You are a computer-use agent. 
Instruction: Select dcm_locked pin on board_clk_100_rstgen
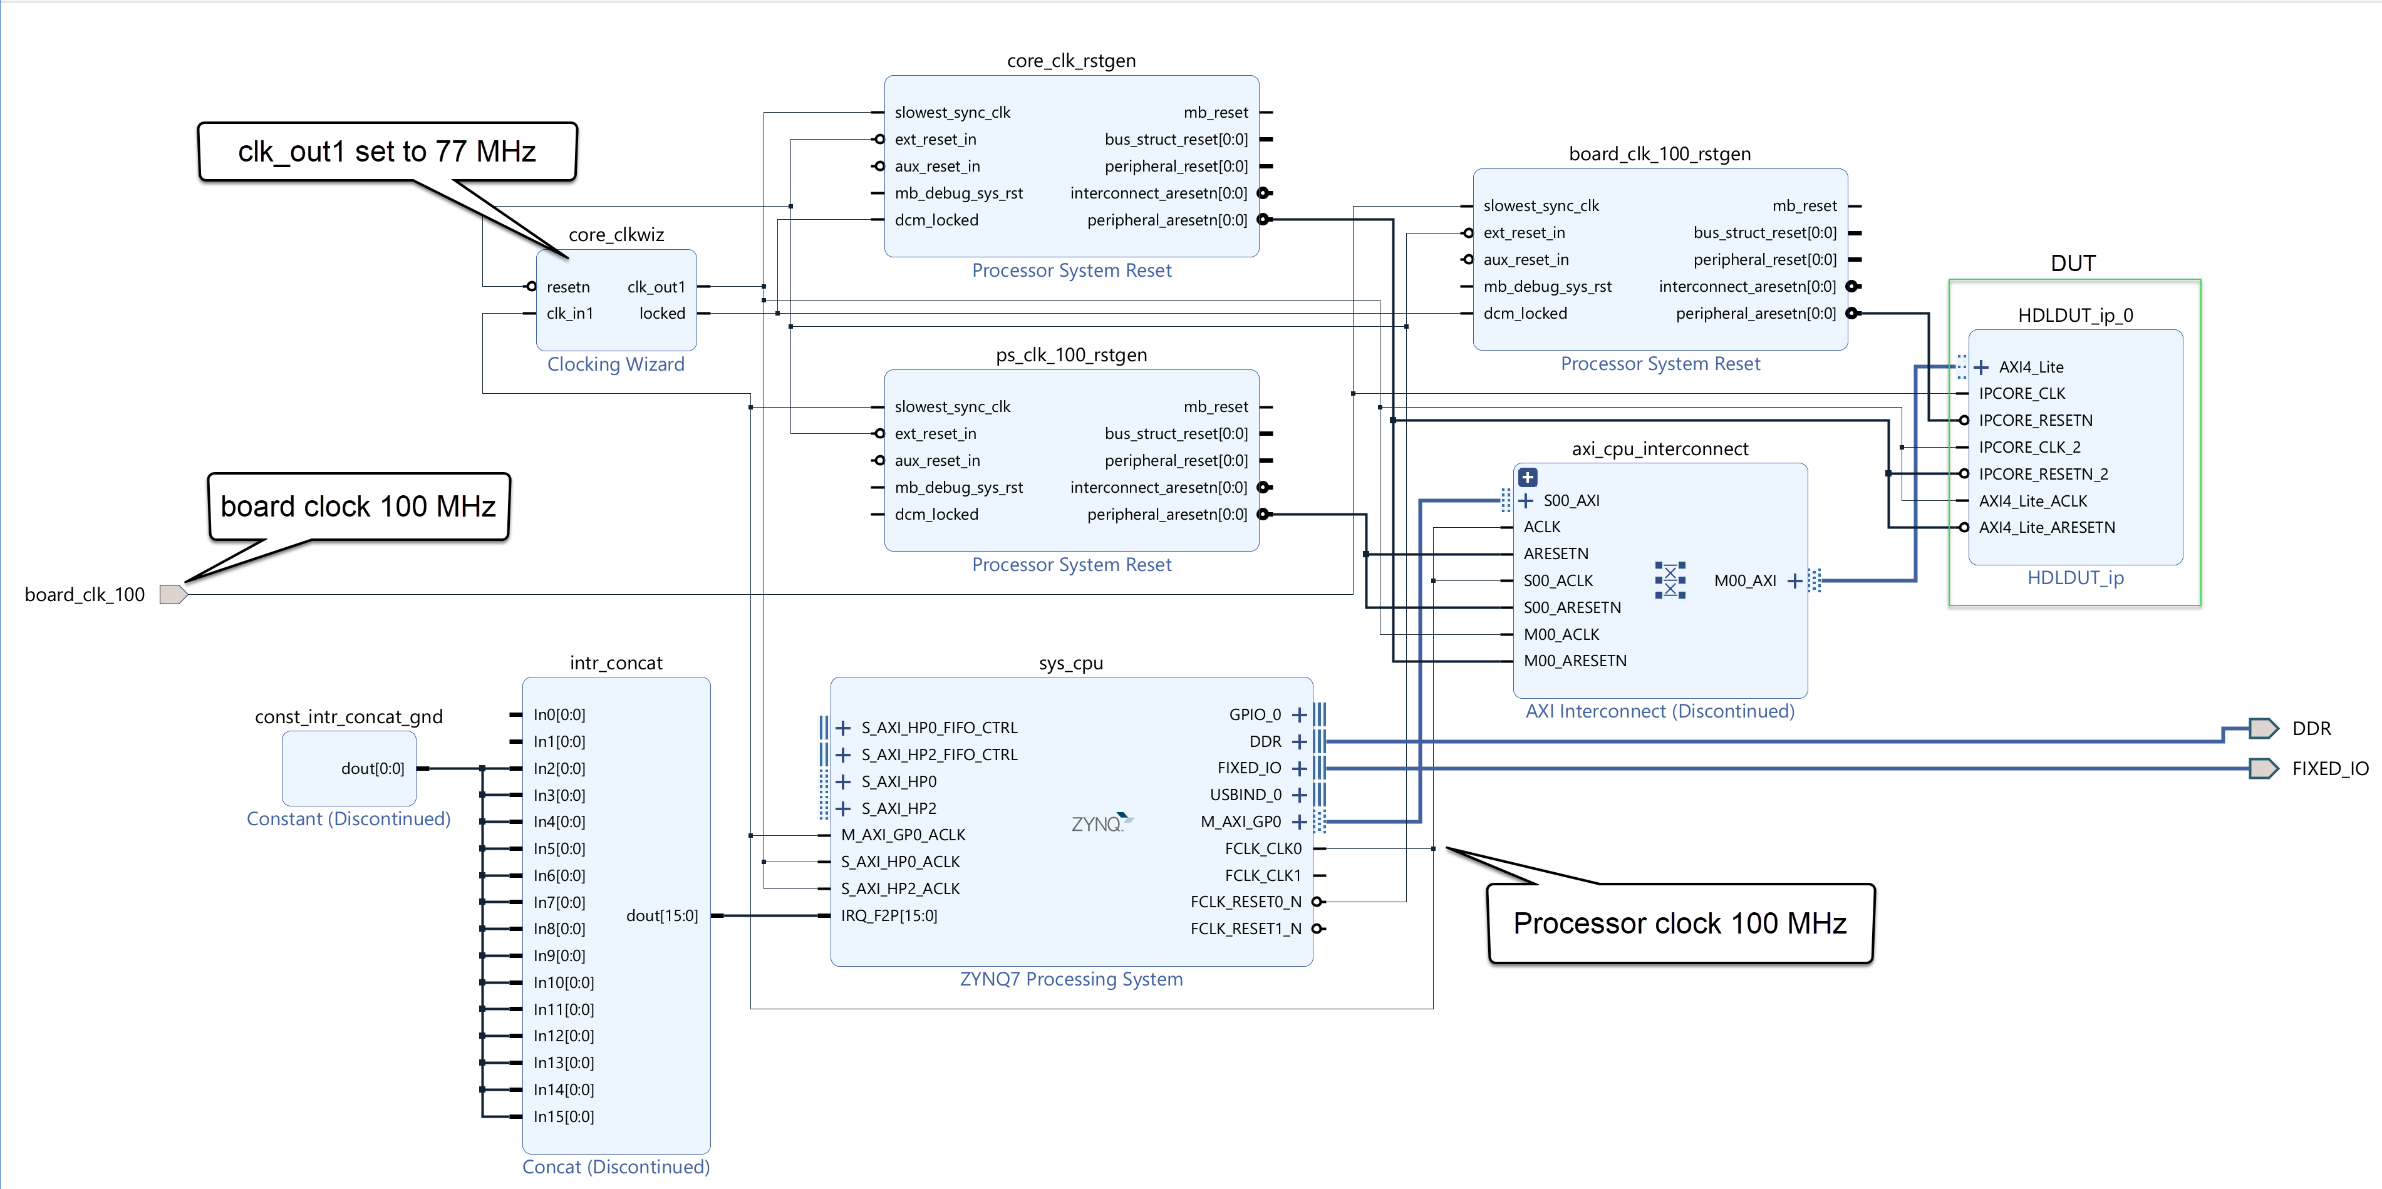click(x=1525, y=314)
